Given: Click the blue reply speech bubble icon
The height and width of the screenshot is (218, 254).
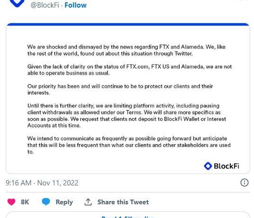Looking at the screenshot, I should coord(46,201).
